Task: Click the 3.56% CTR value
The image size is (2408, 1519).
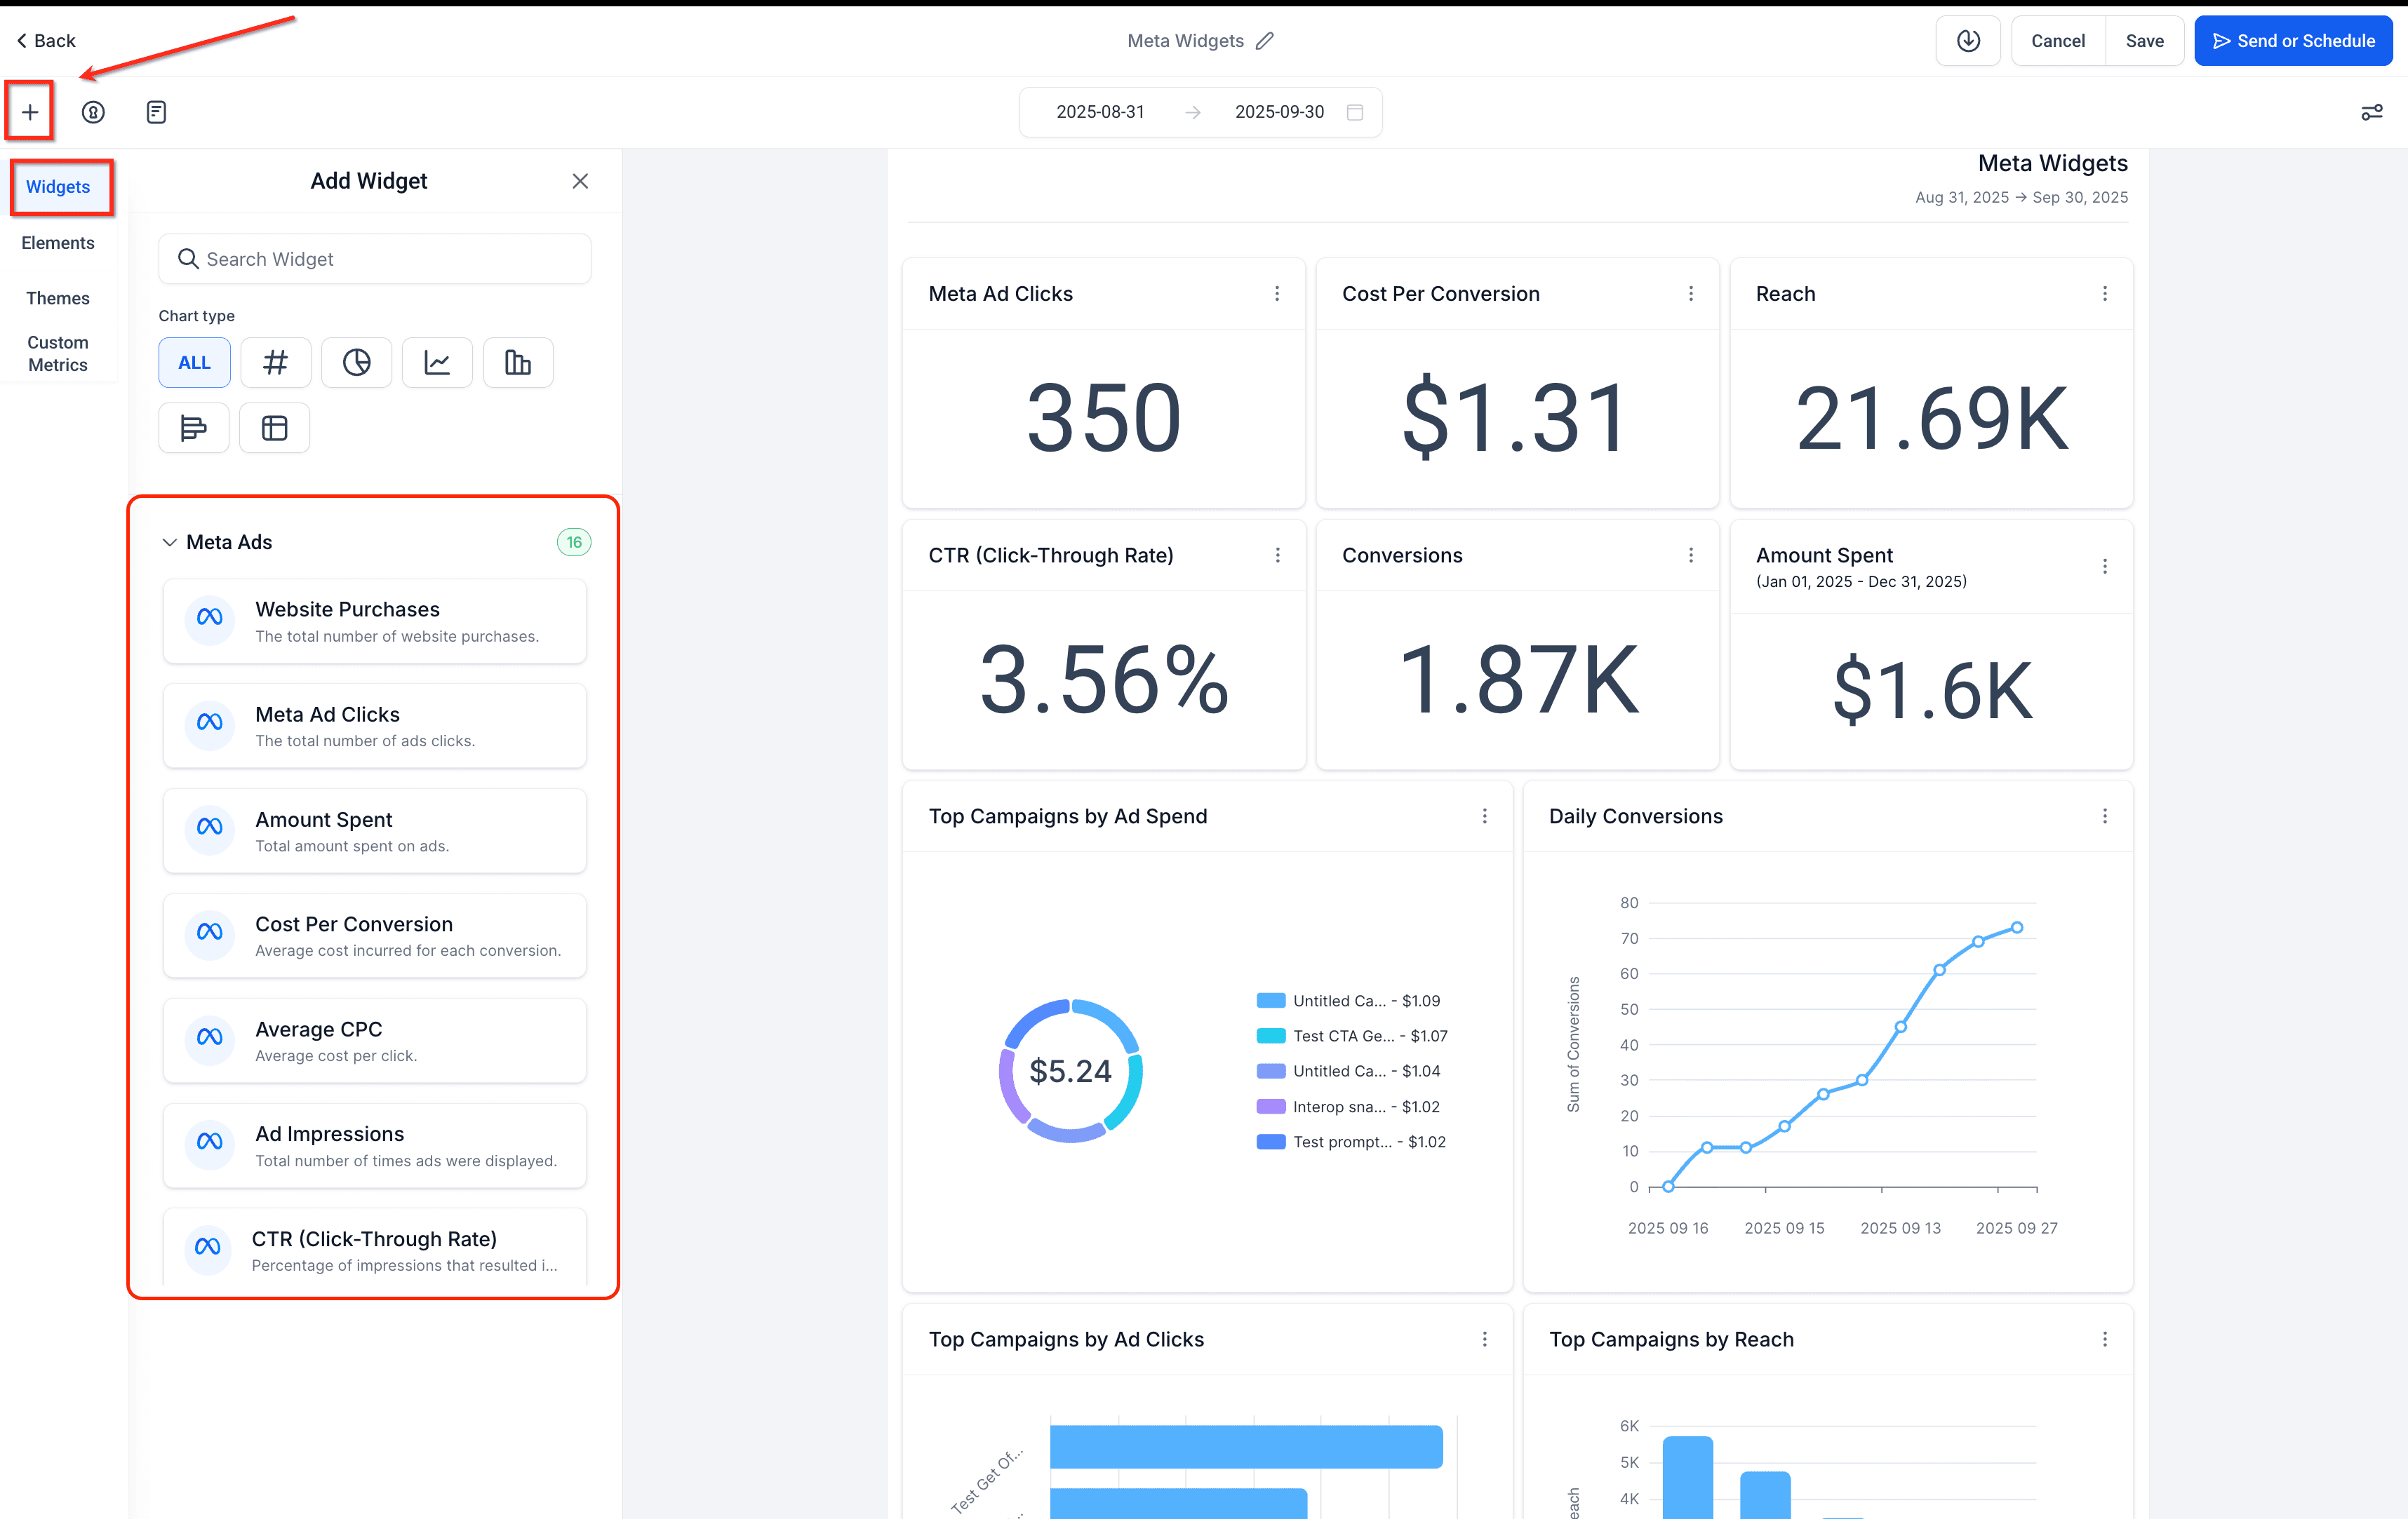Action: (1103, 680)
